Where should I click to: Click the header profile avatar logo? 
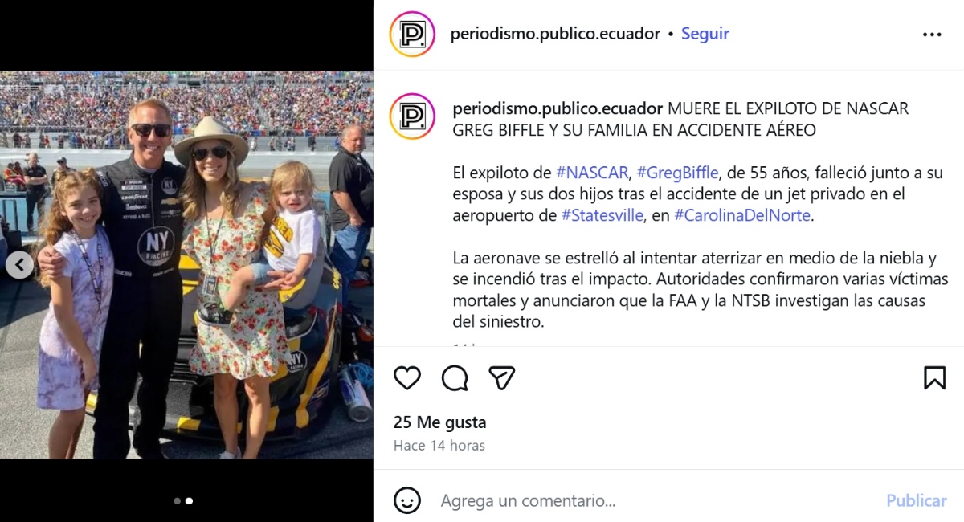(412, 34)
